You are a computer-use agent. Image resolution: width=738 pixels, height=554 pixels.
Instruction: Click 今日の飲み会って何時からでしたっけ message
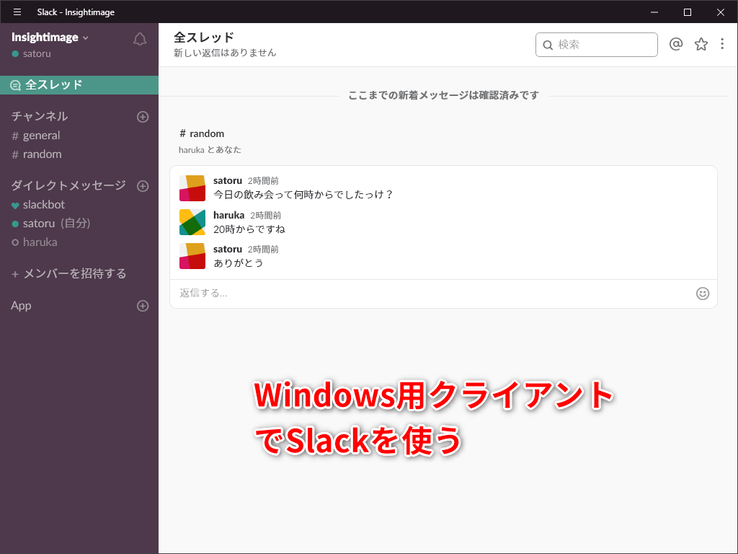(x=303, y=195)
